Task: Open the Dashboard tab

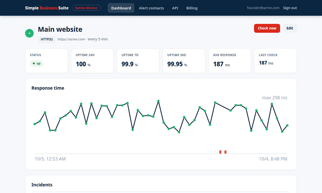Action: (x=121, y=8)
